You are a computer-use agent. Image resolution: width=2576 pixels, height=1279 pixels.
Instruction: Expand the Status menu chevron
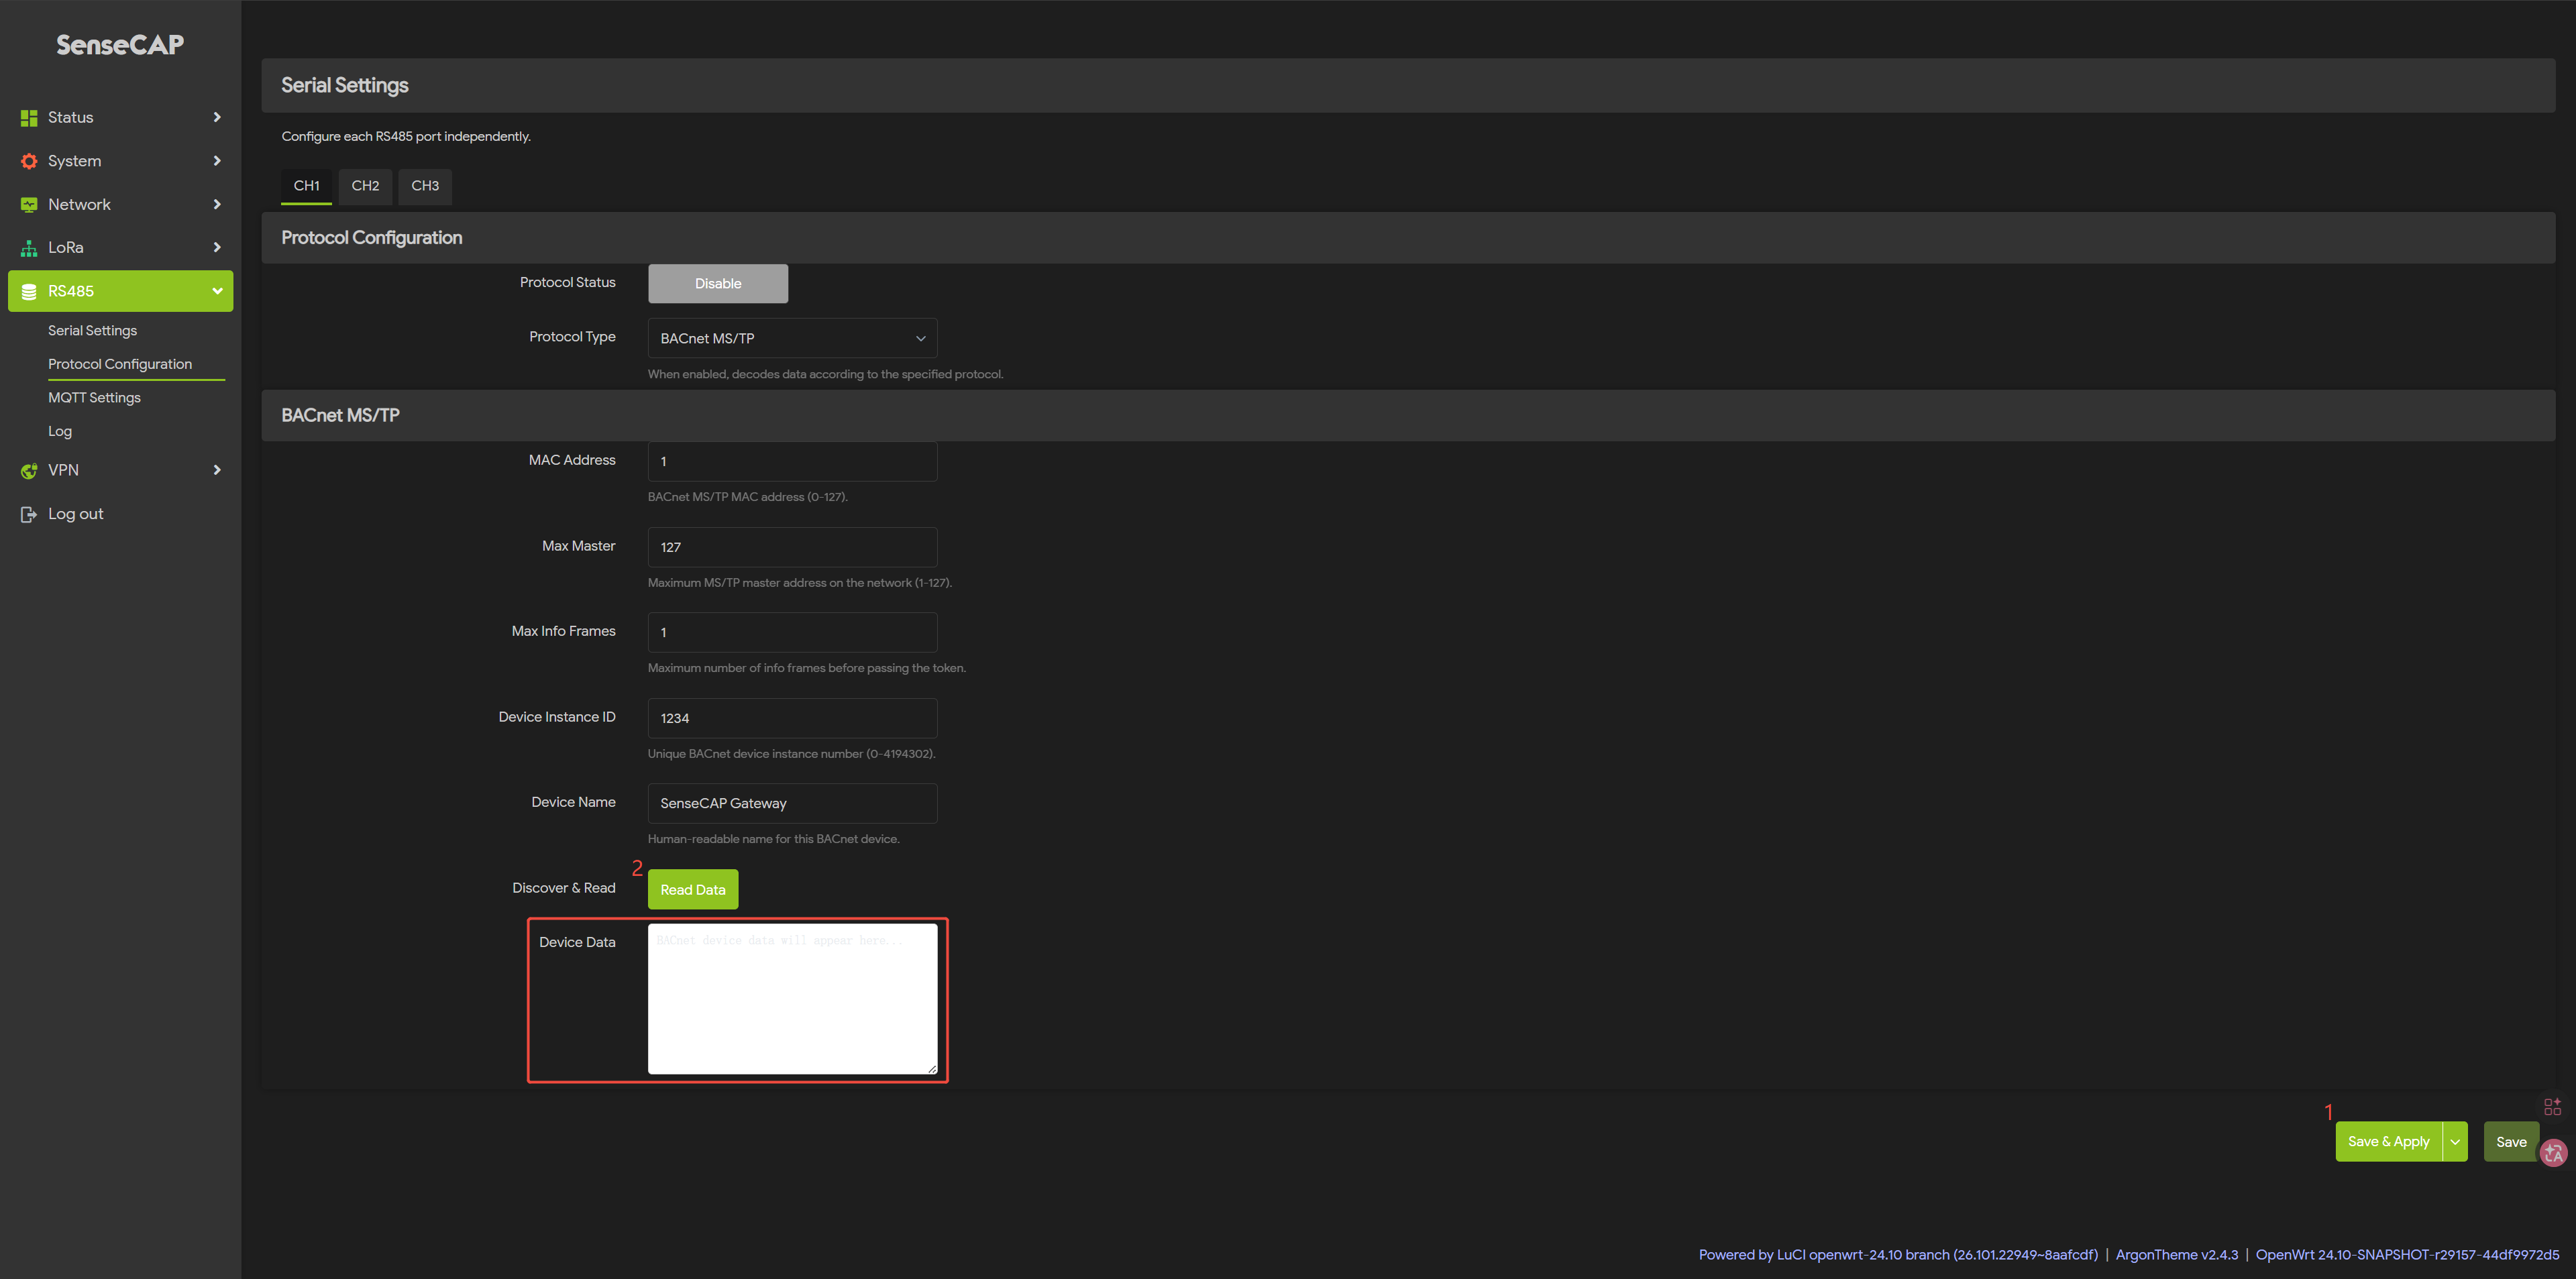(217, 118)
